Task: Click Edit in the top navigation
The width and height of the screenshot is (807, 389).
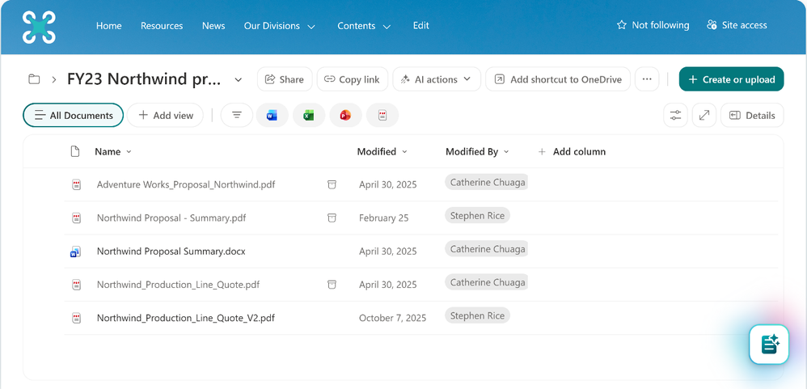Action: coord(421,26)
